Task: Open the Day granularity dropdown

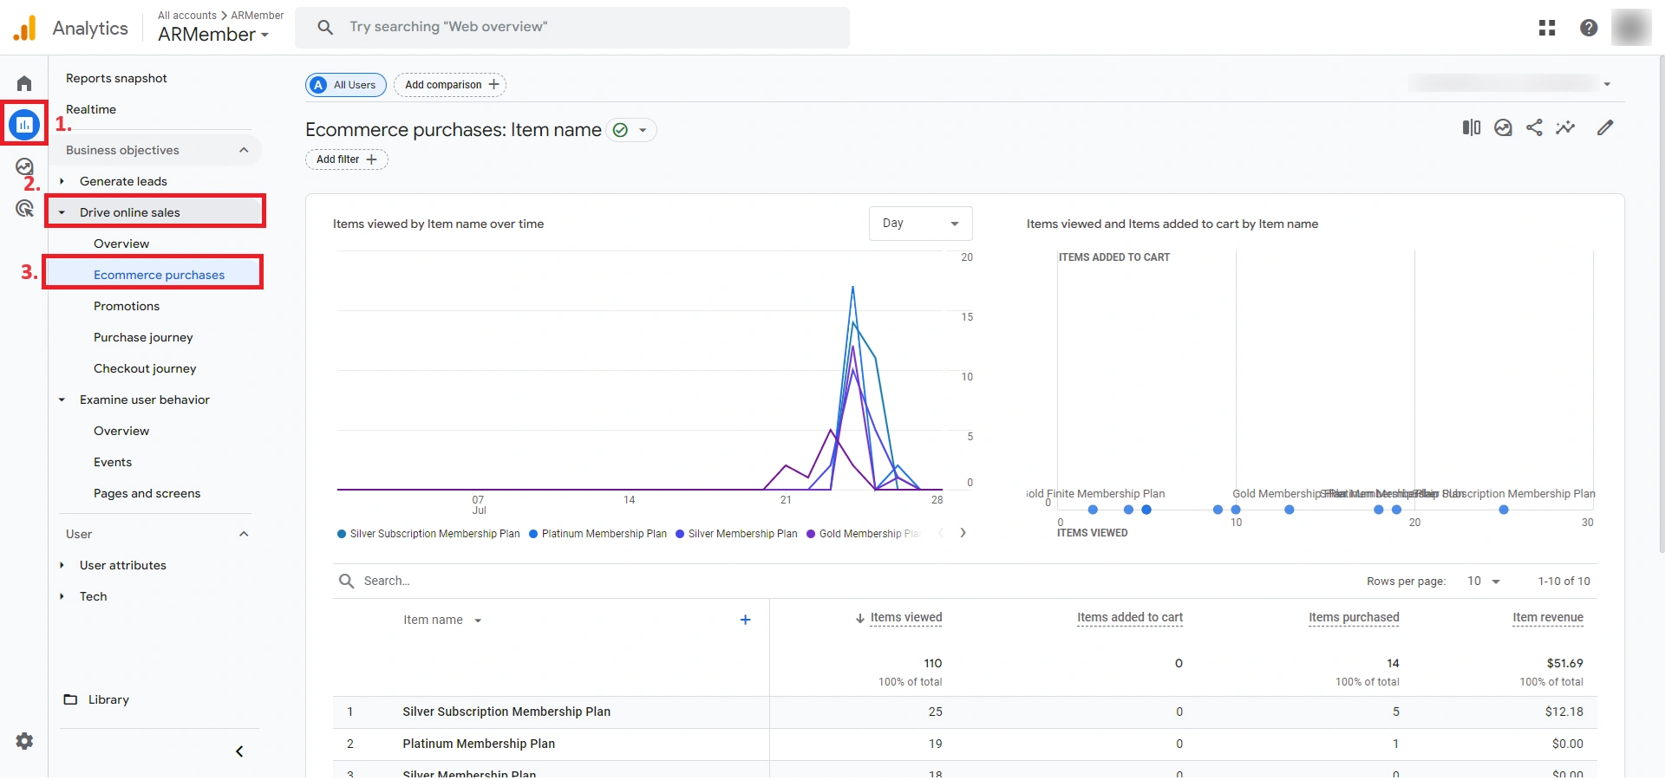Action: (920, 224)
